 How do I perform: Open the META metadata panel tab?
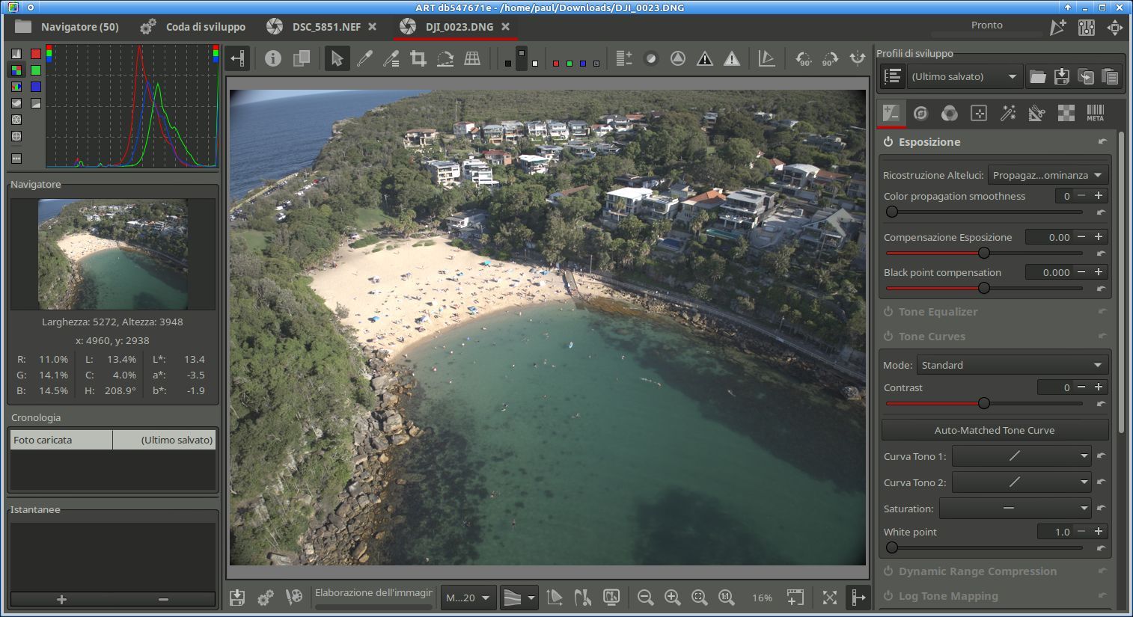[x=1095, y=113]
